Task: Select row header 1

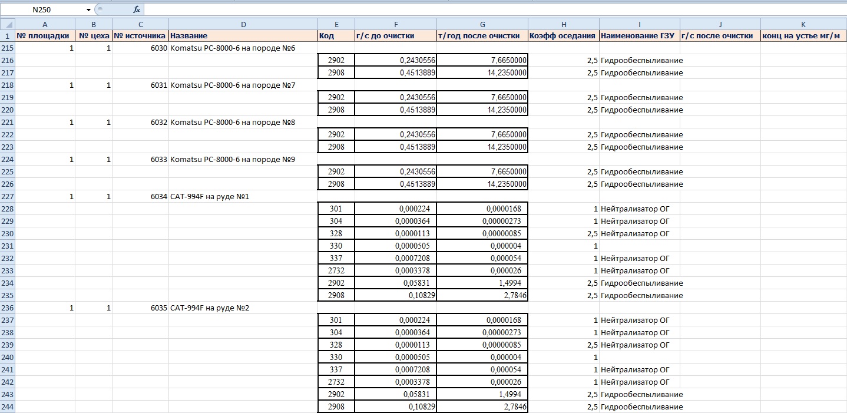Action: [x=7, y=36]
